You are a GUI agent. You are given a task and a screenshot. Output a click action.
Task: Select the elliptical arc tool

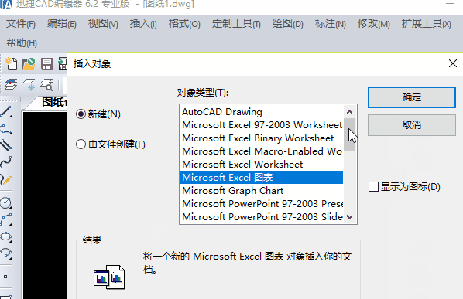tap(6, 253)
